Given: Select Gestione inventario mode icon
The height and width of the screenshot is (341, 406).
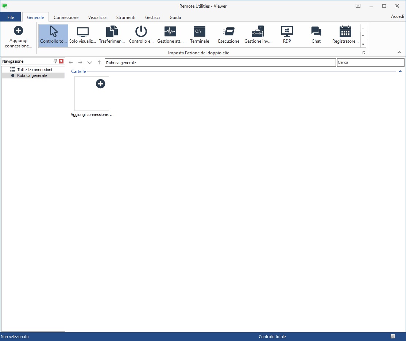Looking at the screenshot, I should 258,35.
